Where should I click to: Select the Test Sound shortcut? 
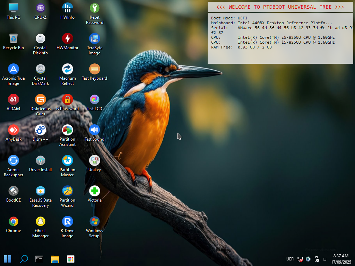coord(94,130)
